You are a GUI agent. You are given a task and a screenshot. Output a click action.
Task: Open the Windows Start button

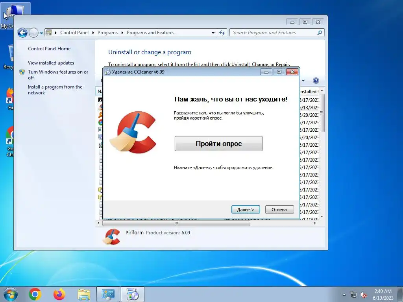click(11, 294)
